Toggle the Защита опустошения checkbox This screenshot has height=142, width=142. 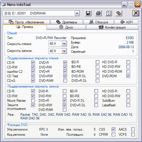click(33, 105)
